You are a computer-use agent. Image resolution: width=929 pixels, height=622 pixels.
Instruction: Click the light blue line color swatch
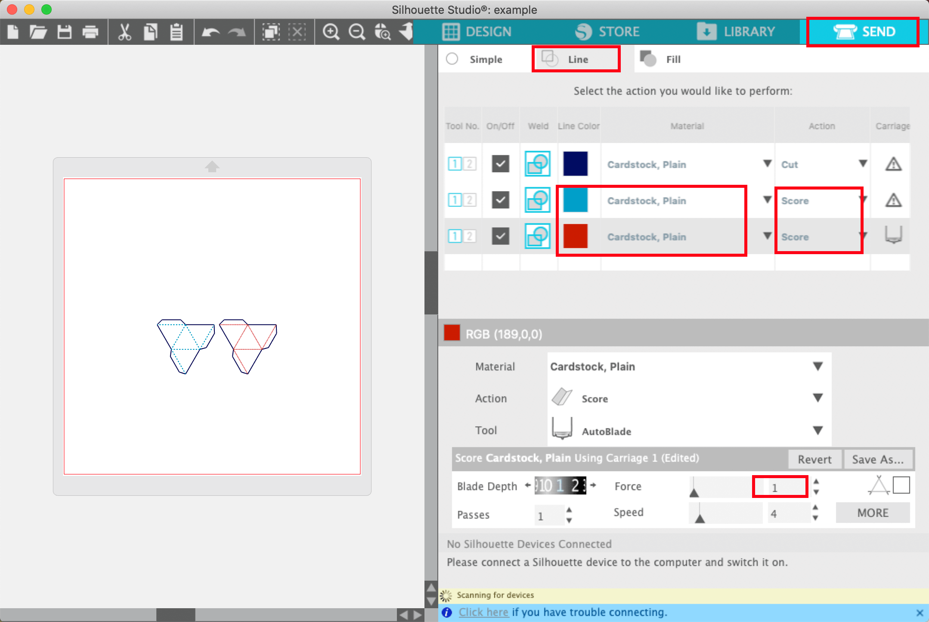(575, 200)
